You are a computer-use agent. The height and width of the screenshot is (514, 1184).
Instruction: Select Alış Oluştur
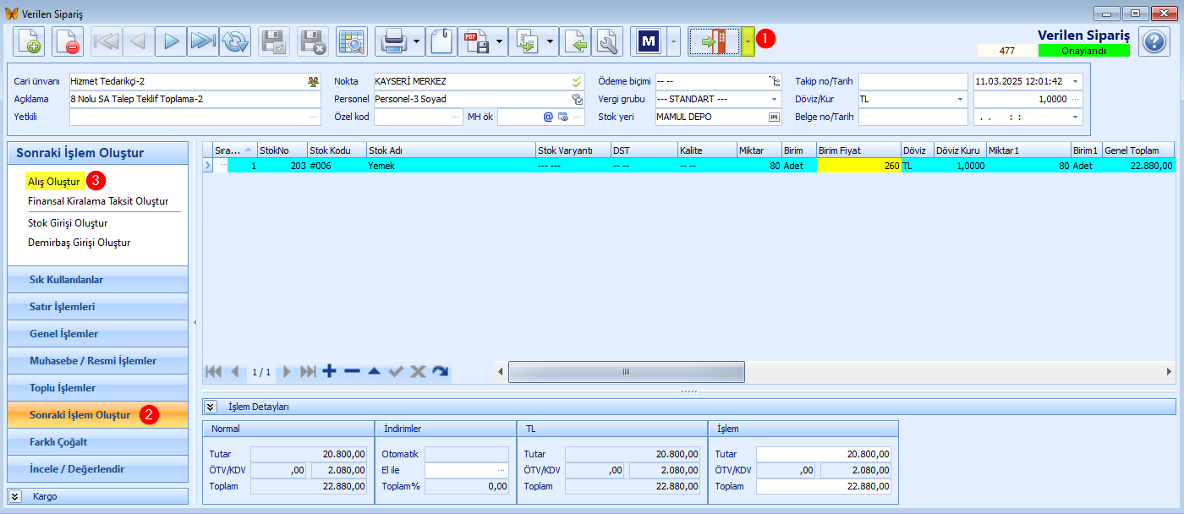[54, 182]
